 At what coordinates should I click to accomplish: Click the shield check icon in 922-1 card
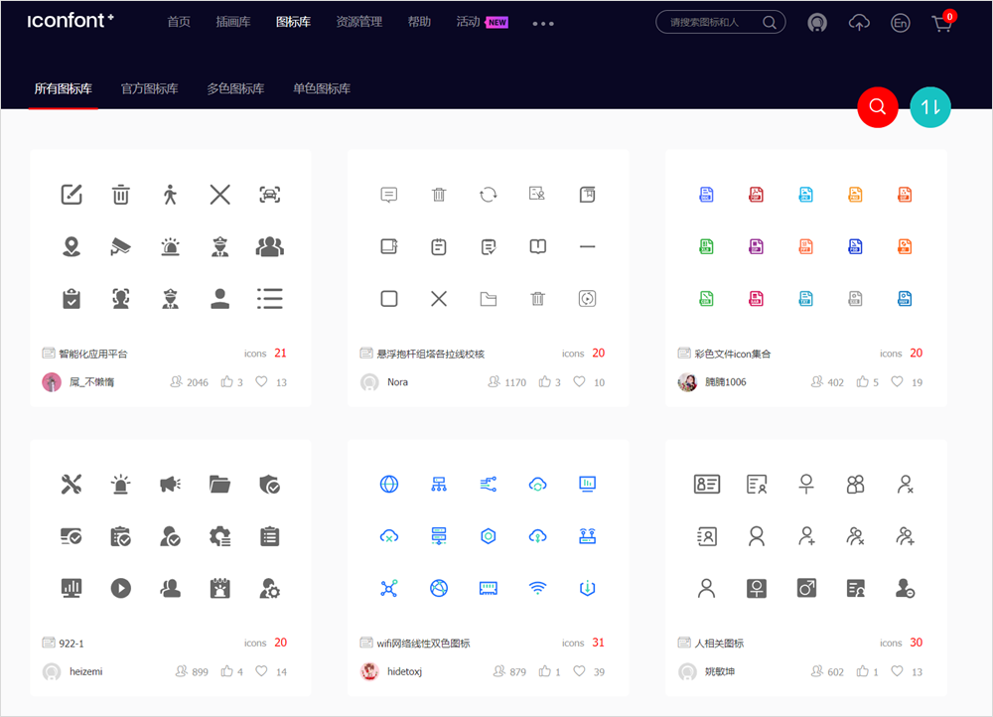click(270, 485)
